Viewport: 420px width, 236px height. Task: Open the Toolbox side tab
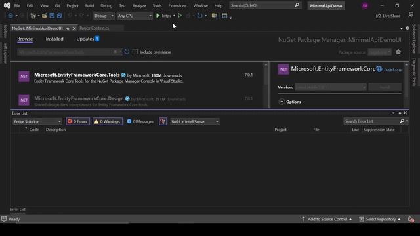(x=5, y=31)
